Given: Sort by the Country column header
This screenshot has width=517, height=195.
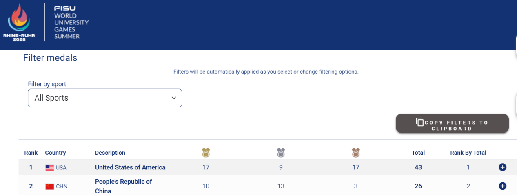Looking at the screenshot, I should coord(55,153).
